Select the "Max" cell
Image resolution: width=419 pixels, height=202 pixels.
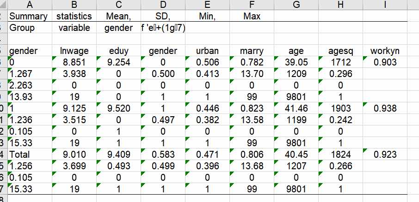click(252, 16)
